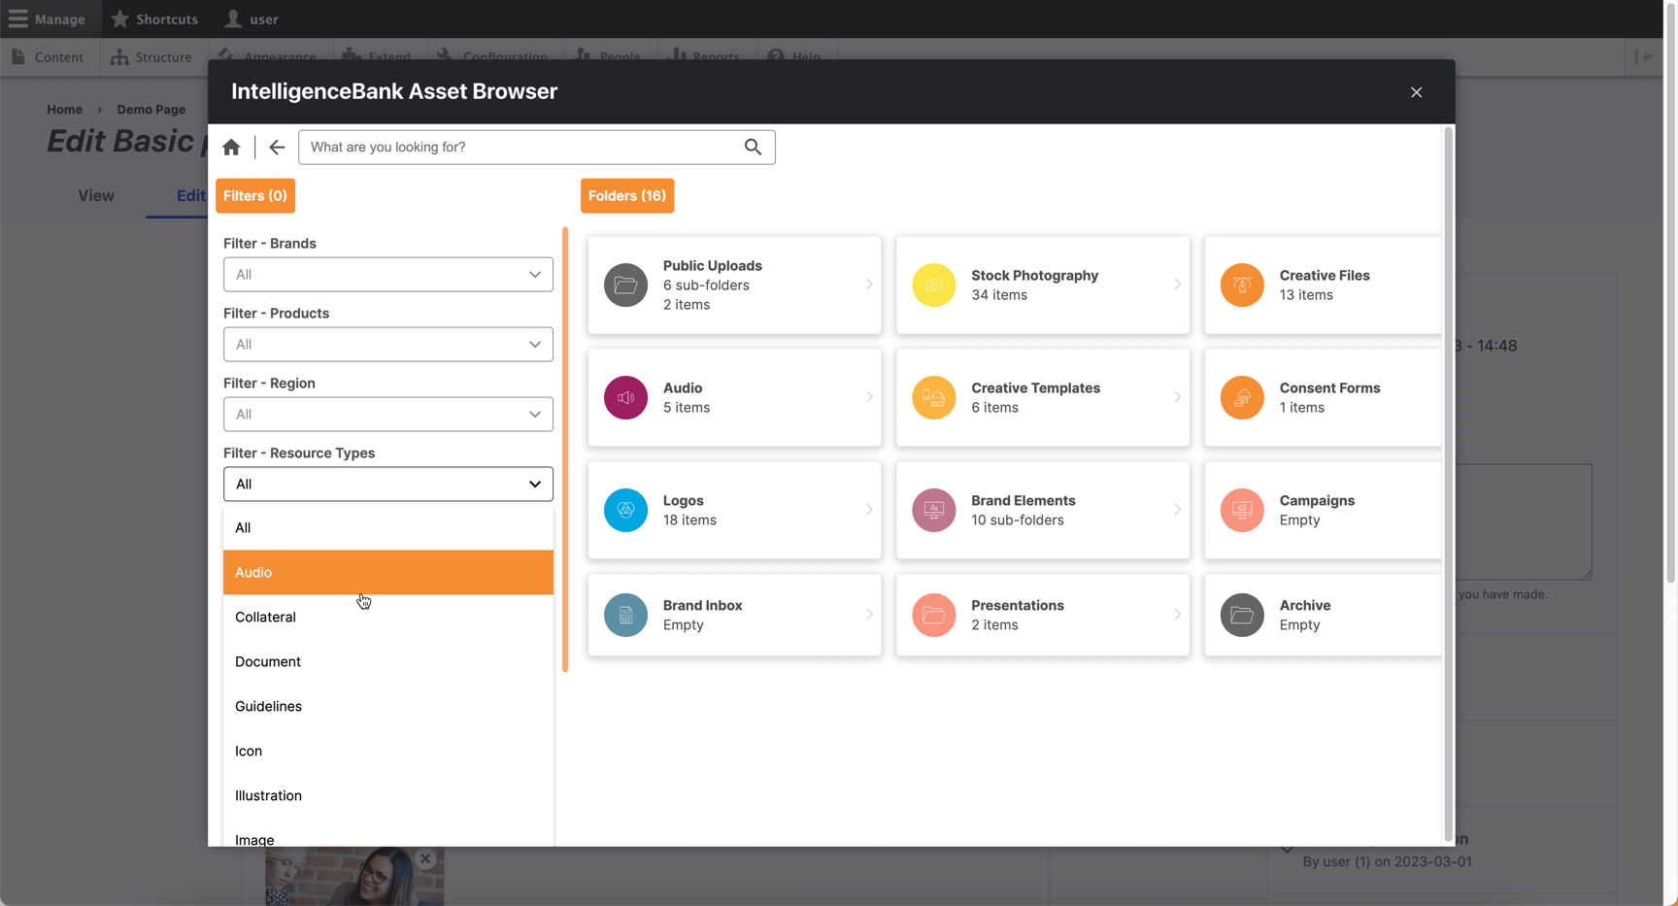Screen dimensions: 1678x906
Task: Open the user account menu
Action: tap(252, 19)
